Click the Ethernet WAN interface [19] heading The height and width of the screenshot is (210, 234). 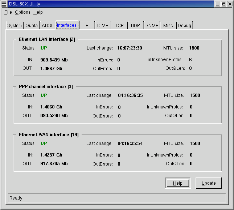pyautogui.click(x=49, y=135)
